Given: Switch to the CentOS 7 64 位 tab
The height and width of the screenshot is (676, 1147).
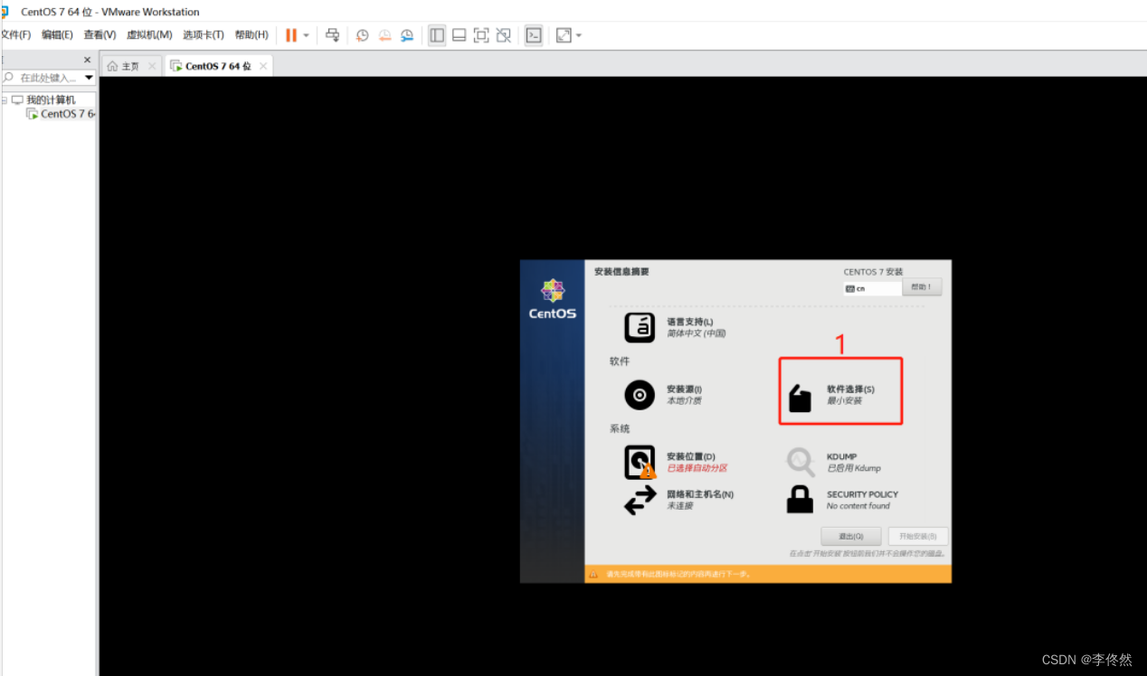Looking at the screenshot, I should tap(218, 66).
